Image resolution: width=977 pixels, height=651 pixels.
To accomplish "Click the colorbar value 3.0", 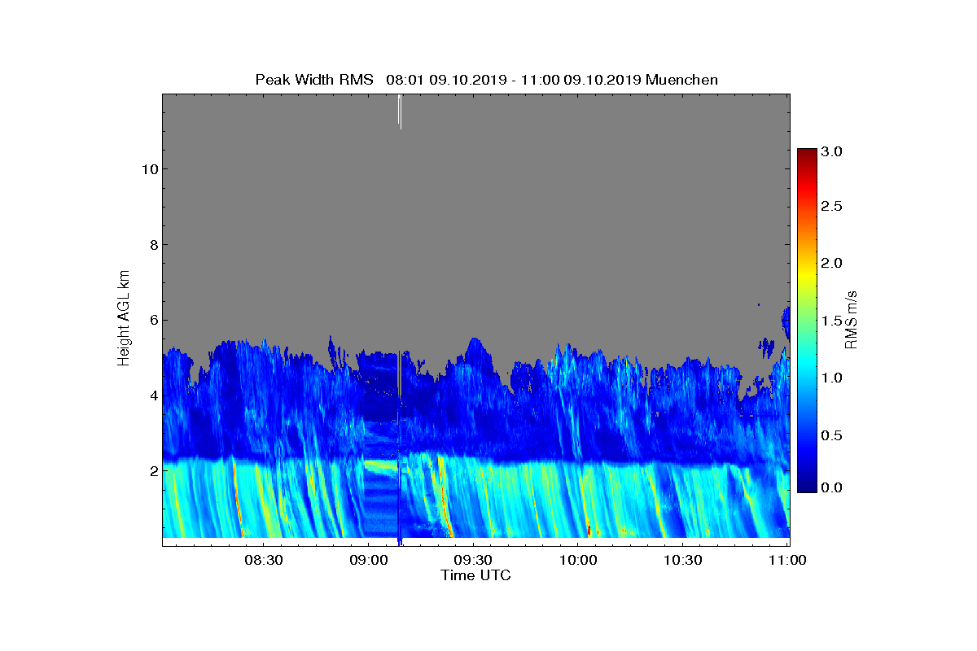I will (x=831, y=152).
